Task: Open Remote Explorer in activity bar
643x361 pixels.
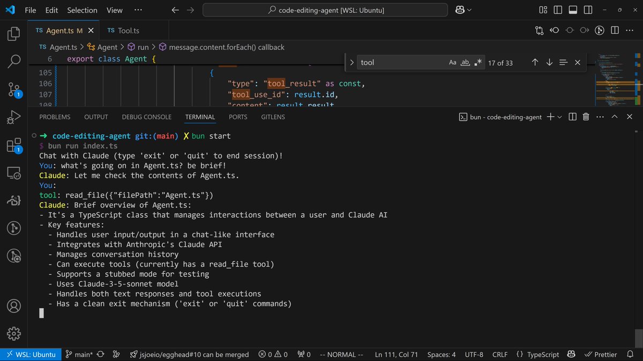Action: (x=14, y=173)
